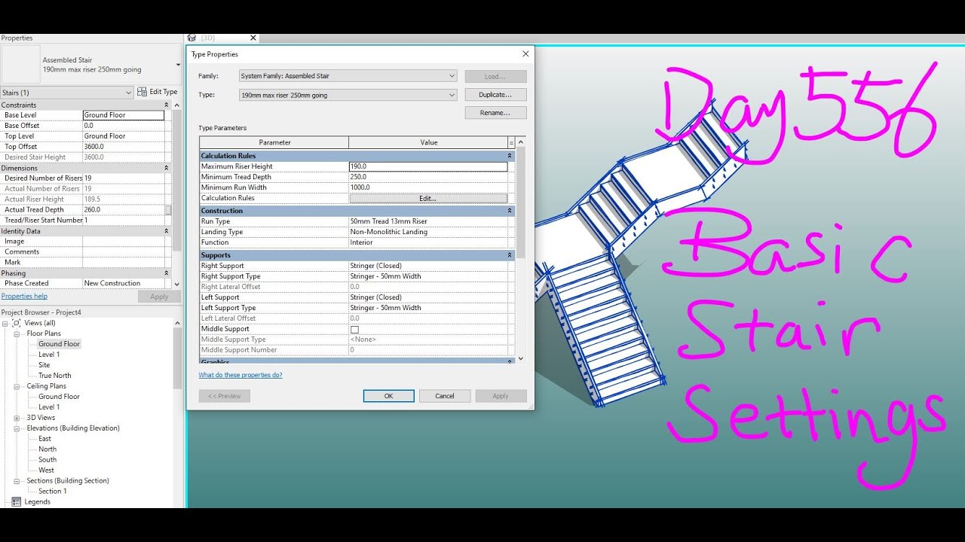Viewport: 965px width, 542px height.
Task: Toggle the Middle Support checkbox
Action: coord(354,329)
